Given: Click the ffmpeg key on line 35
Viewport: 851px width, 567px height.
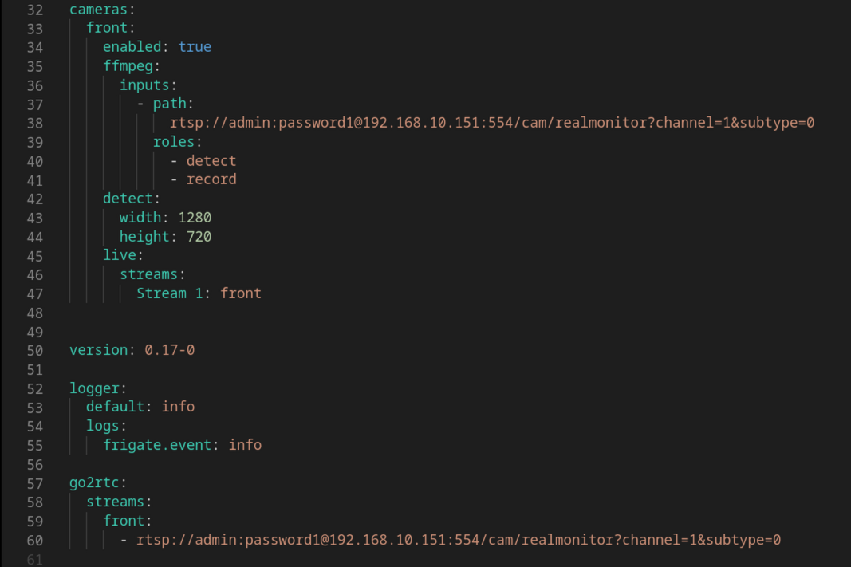Looking at the screenshot, I should 128,66.
